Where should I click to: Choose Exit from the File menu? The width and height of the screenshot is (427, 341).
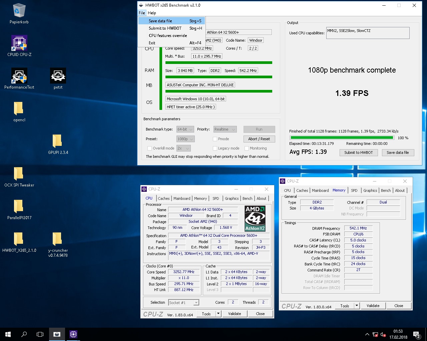pyautogui.click(x=171, y=43)
